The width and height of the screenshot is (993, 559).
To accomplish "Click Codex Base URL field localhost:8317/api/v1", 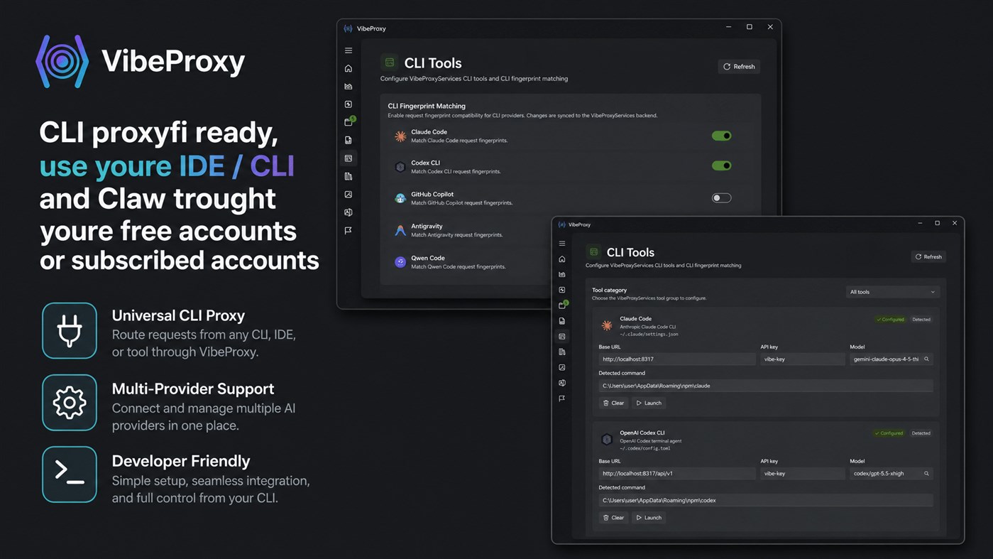I will [677, 474].
